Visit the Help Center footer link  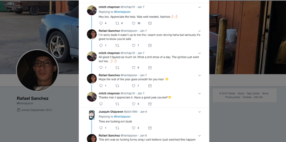253,93
